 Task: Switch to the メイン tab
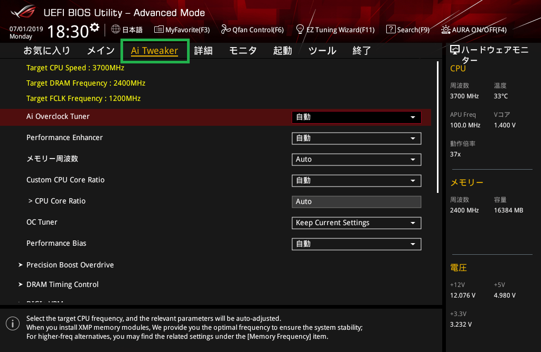tap(101, 51)
